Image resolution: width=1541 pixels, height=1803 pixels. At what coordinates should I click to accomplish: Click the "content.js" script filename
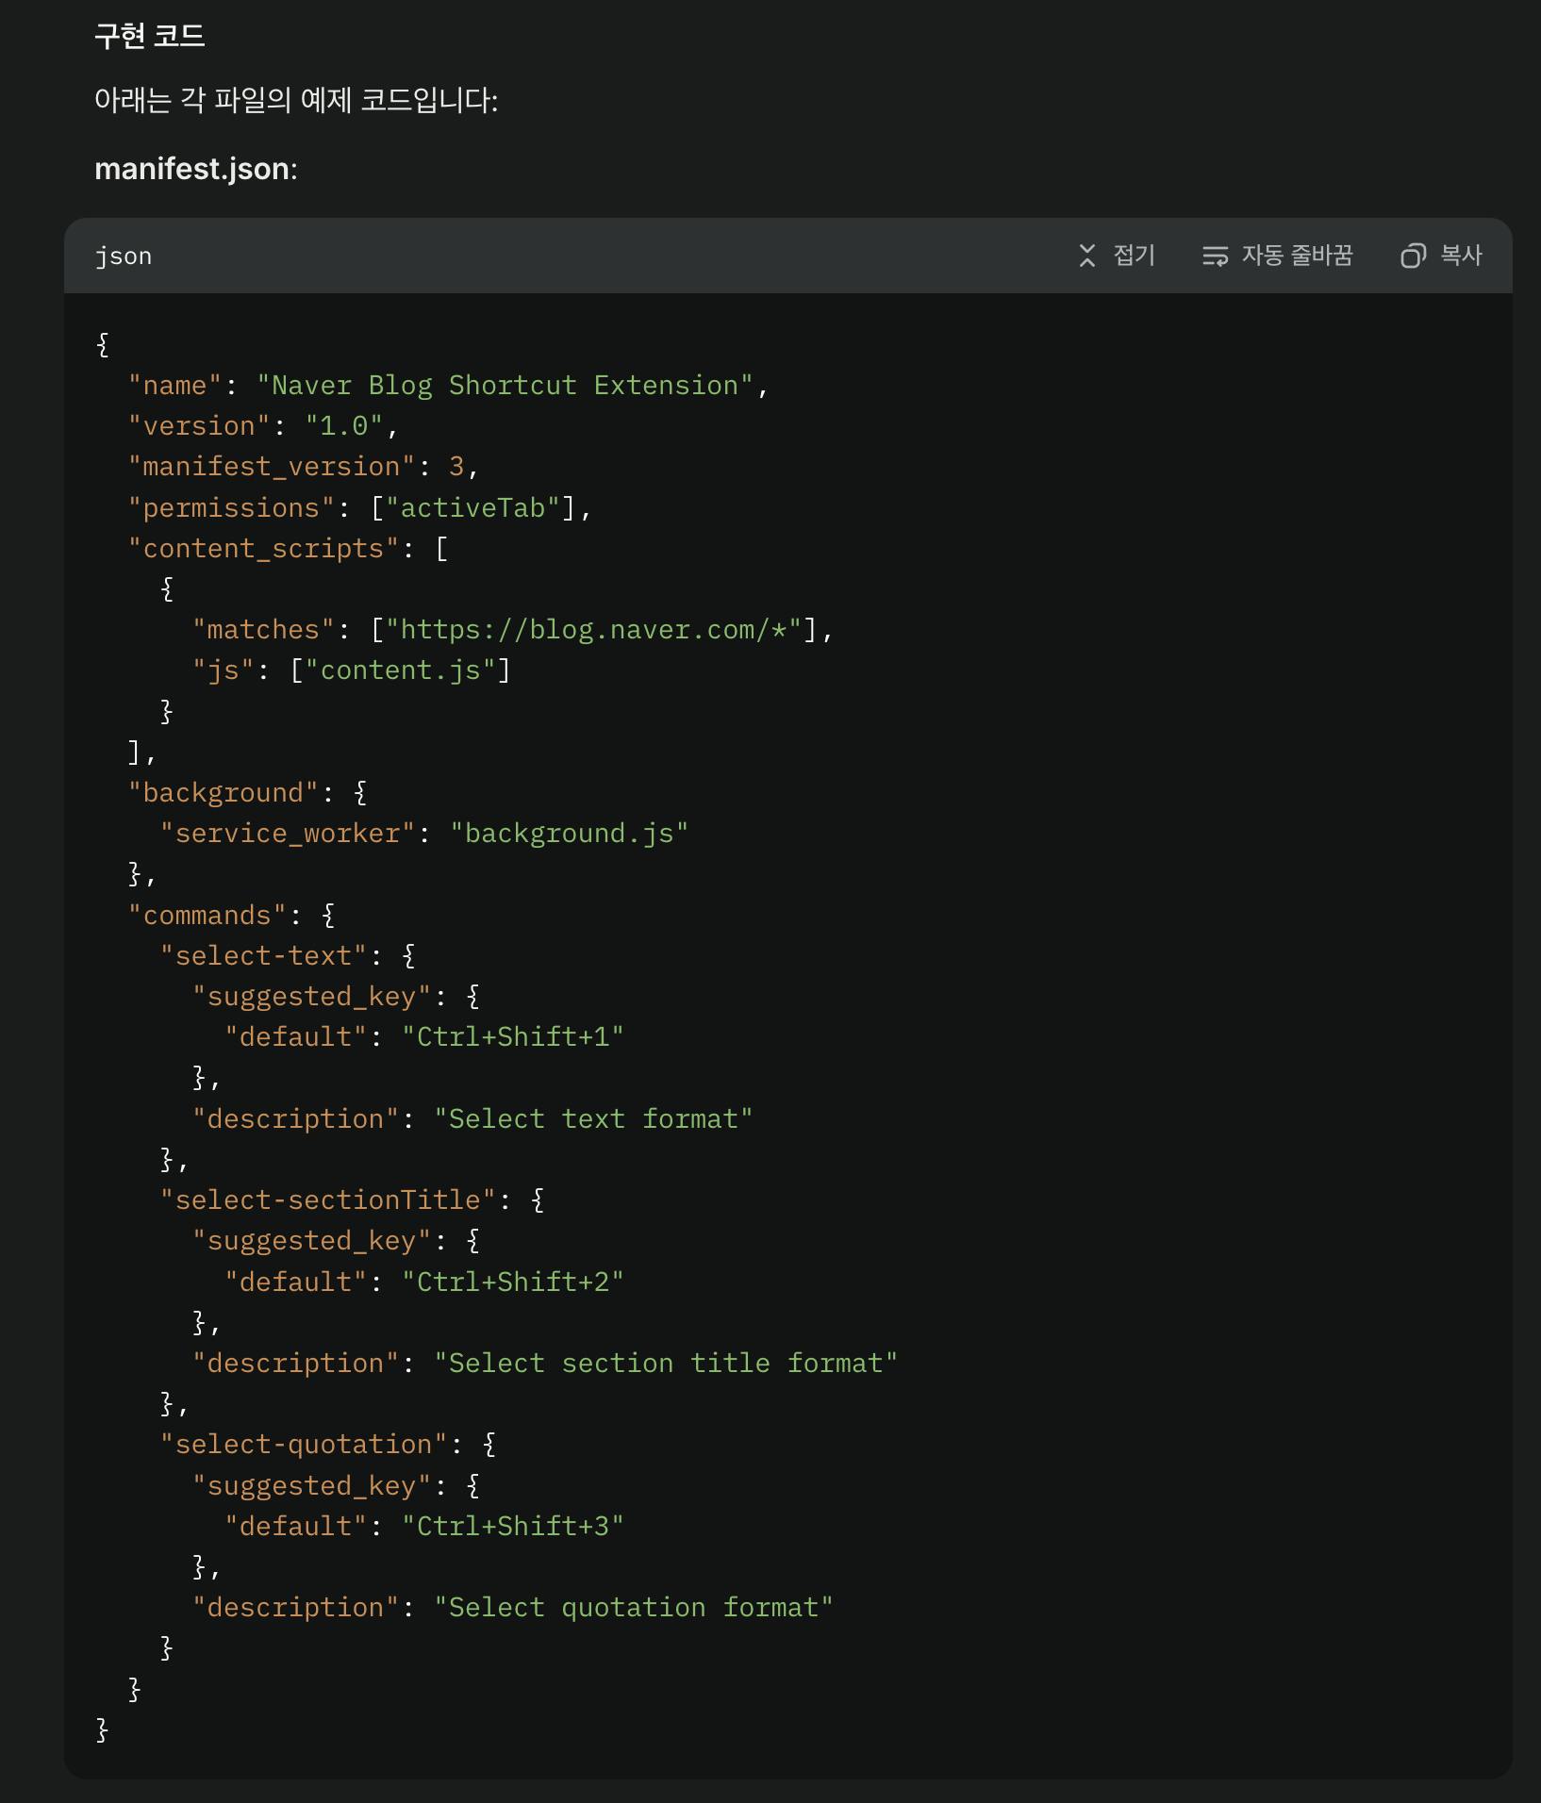(x=401, y=670)
